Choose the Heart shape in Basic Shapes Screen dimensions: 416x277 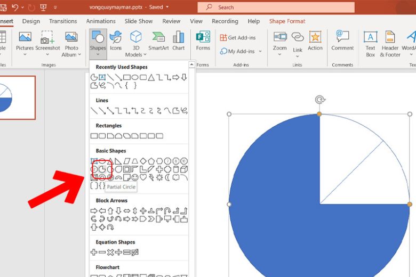[x=143, y=177]
